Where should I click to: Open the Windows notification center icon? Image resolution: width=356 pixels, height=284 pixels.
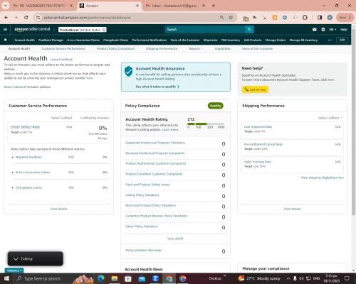(347, 278)
